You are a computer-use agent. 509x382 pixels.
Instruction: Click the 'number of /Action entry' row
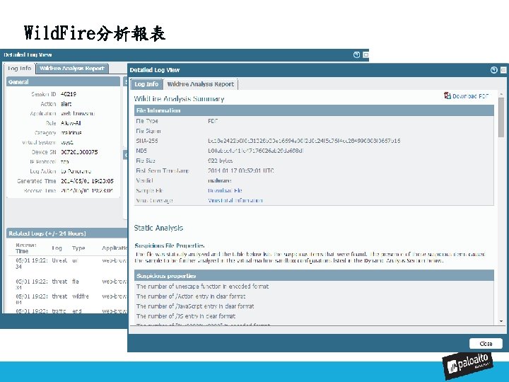pos(314,296)
